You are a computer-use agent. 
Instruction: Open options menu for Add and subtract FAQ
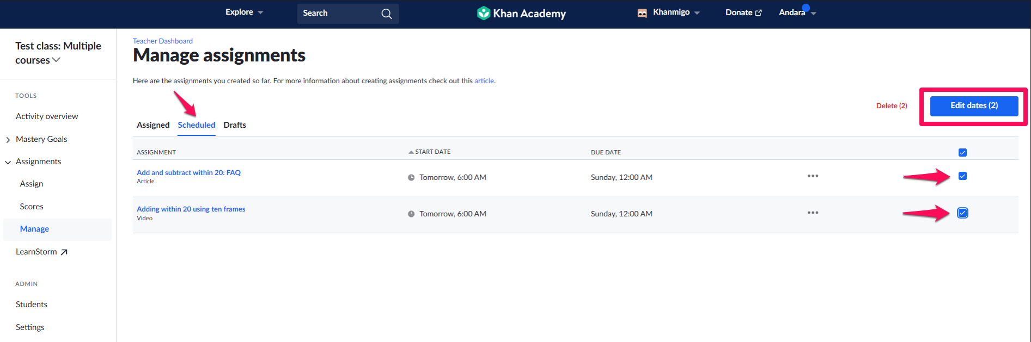click(x=813, y=176)
